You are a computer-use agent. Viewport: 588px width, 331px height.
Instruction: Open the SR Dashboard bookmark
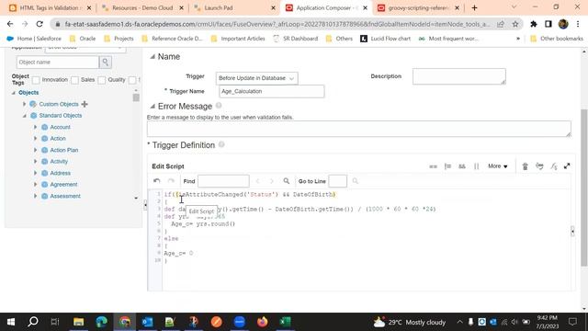pyautogui.click(x=296, y=39)
